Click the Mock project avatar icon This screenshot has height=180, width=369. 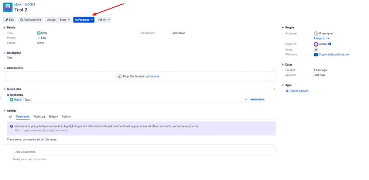(x=8, y=7)
